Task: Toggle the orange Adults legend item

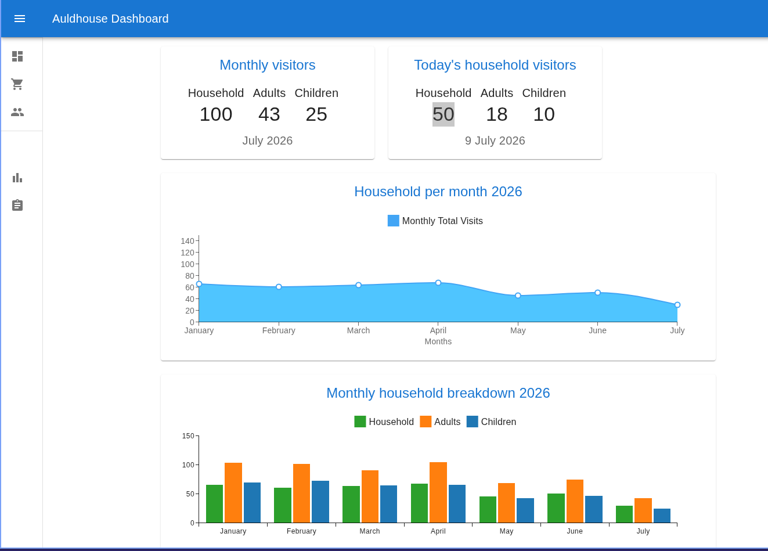Action: coord(440,422)
